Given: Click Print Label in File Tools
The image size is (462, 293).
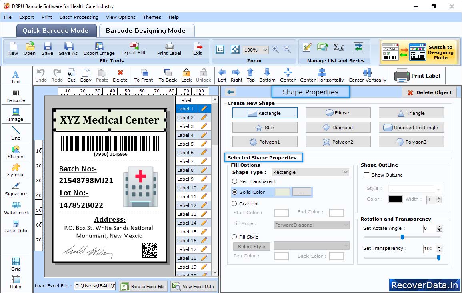Looking at the screenshot, I should click(169, 49).
